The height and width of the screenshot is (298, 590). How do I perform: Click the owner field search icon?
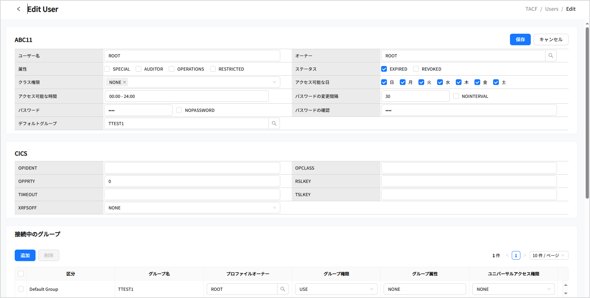[x=551, y=56]
